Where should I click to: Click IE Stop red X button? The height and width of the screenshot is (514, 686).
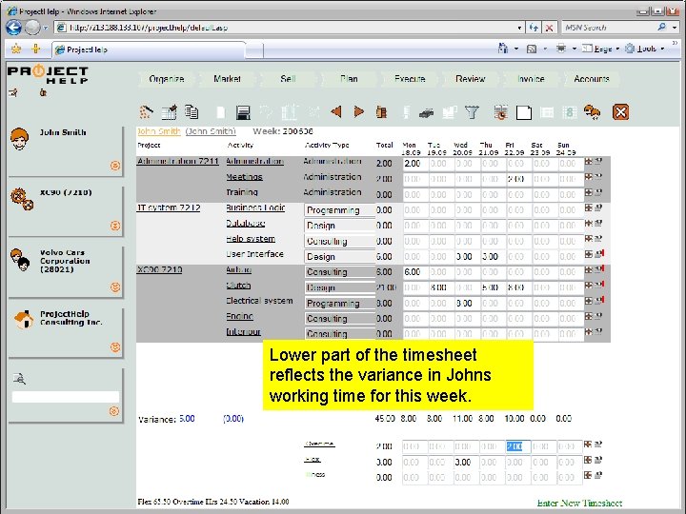click(549, 28)
